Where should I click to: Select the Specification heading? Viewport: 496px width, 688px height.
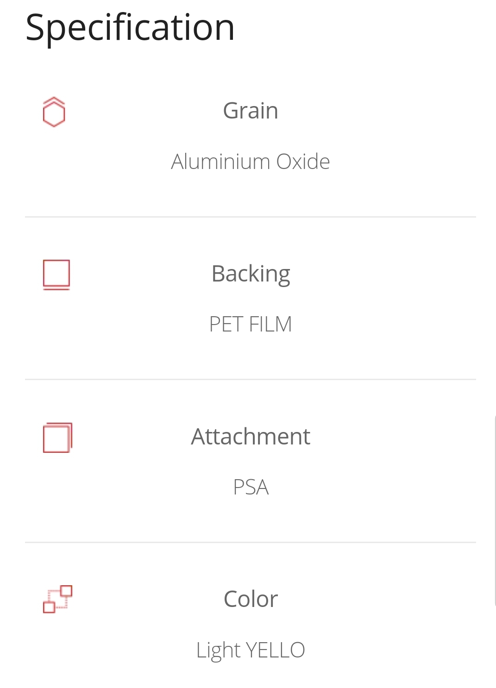[x=130, y=28]
